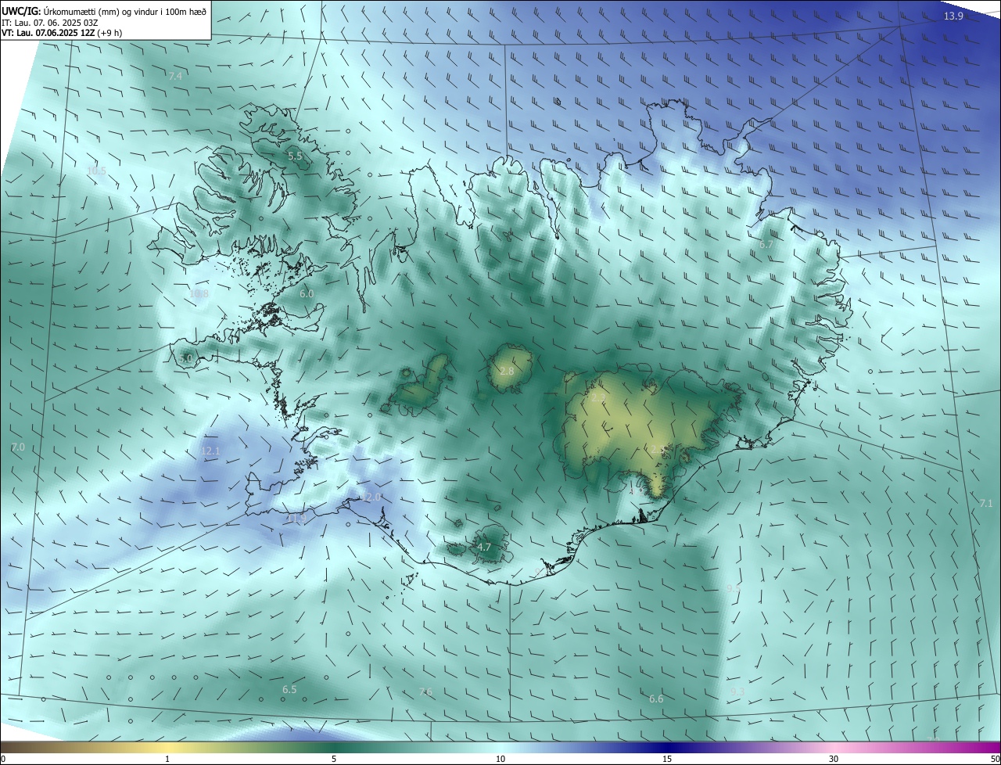Click the 10 tick on the color scale
Viewport: 1001px width, 765px height.
pyautogui.click(x=500, y=759)
